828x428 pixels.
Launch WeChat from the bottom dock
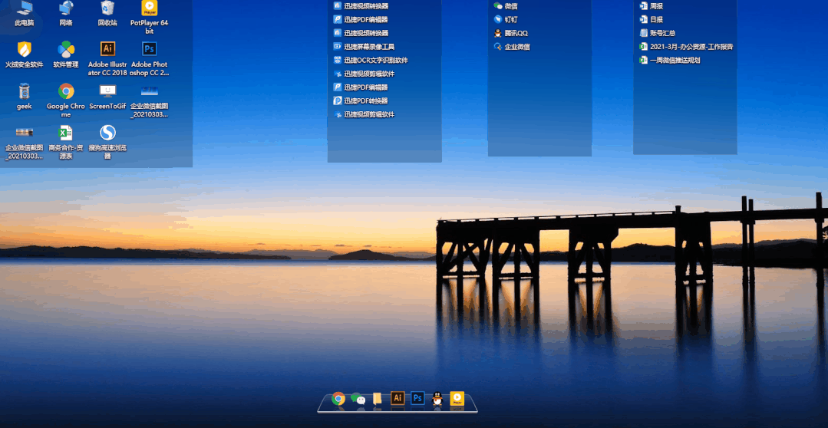[358, 398]
